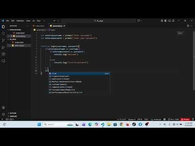Open the File menu
The height and width of the screenshot is (146, 195).
coord(7,21)
